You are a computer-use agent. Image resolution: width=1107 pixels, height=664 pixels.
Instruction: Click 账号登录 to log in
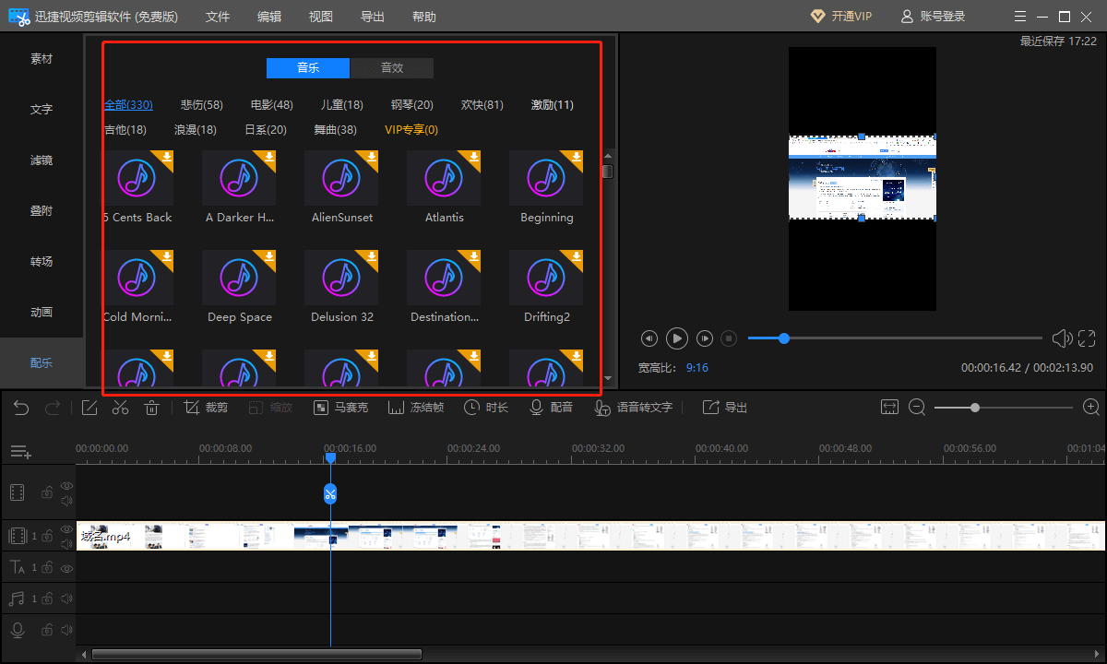pos(933,17)
